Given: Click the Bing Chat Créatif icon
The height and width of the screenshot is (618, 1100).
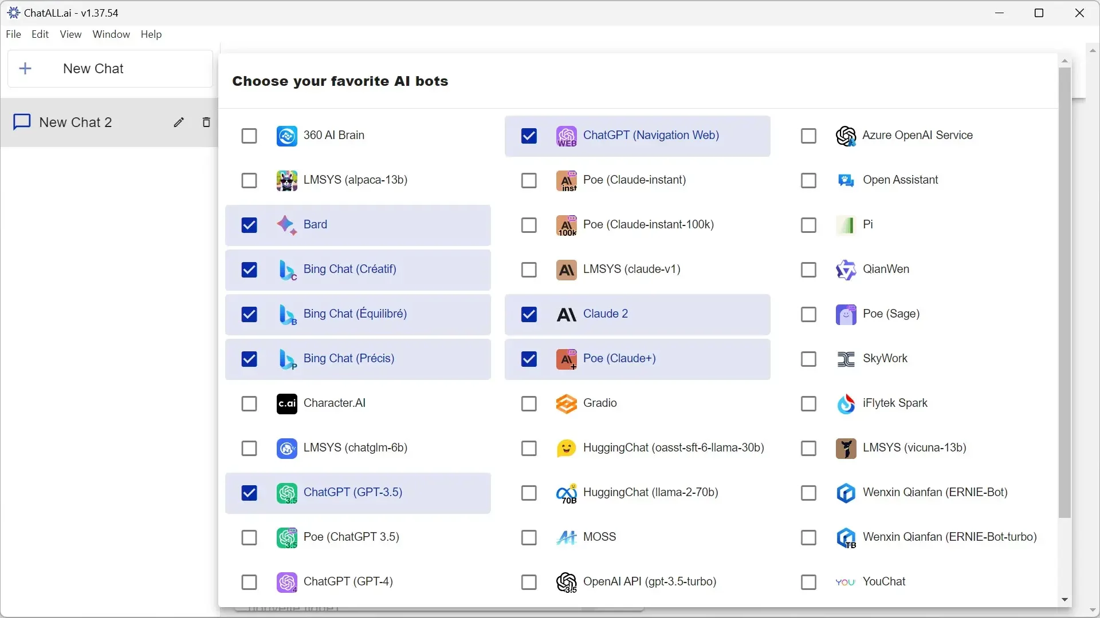Looking at the screenshot, I should (286, 270).
